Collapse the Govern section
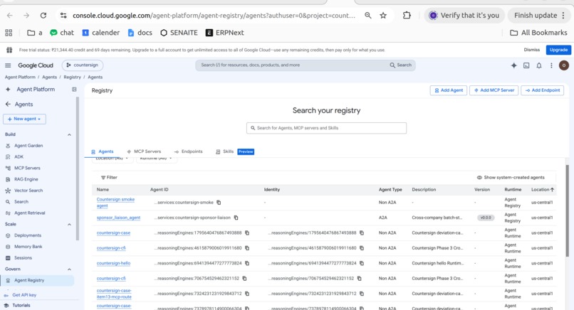Viewport: 574px width, 310px height. coord(69,269)
